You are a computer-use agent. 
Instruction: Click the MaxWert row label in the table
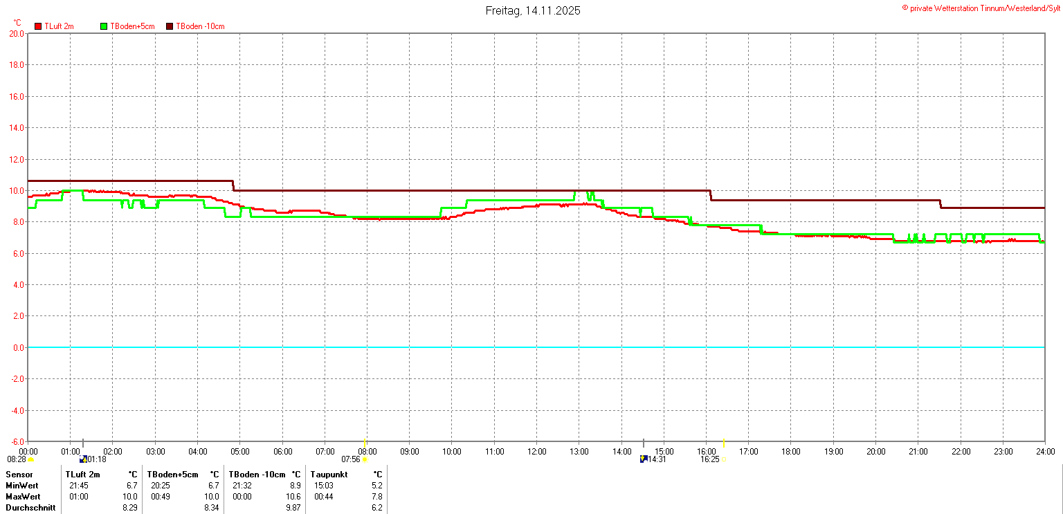tap(24, 497)
